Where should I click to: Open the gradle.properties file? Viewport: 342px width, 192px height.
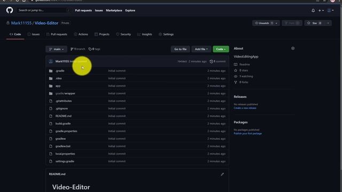[66, 131]
